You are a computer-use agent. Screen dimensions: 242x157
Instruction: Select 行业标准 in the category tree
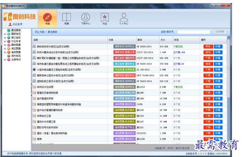[16, 41]
